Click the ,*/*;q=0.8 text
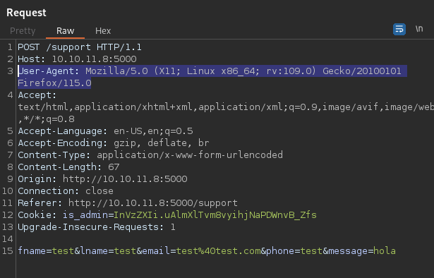Image resolution: width=434 pixels, height=278 pixels. point(47,119)
